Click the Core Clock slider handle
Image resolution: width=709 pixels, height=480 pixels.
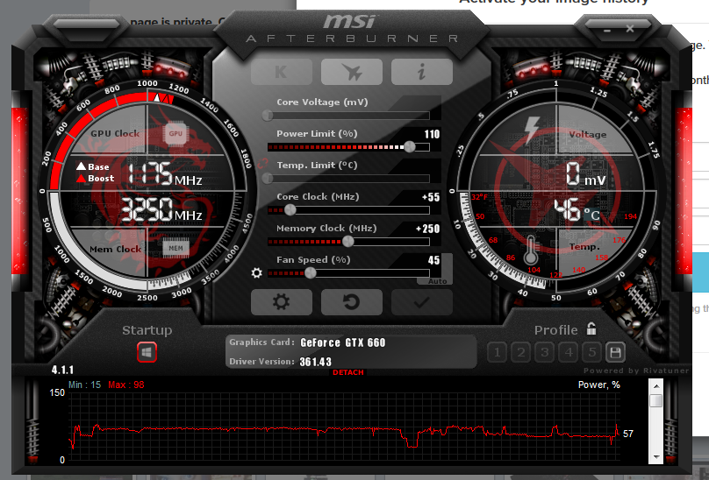pos(290,210)
